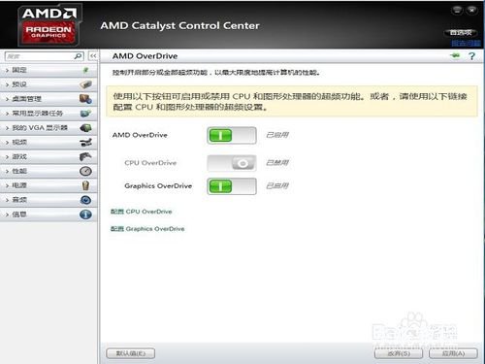Click the 性能 gauge icon
Image resolution: width=485 pixels, height=364 pixels.
[x=85, y=171]
